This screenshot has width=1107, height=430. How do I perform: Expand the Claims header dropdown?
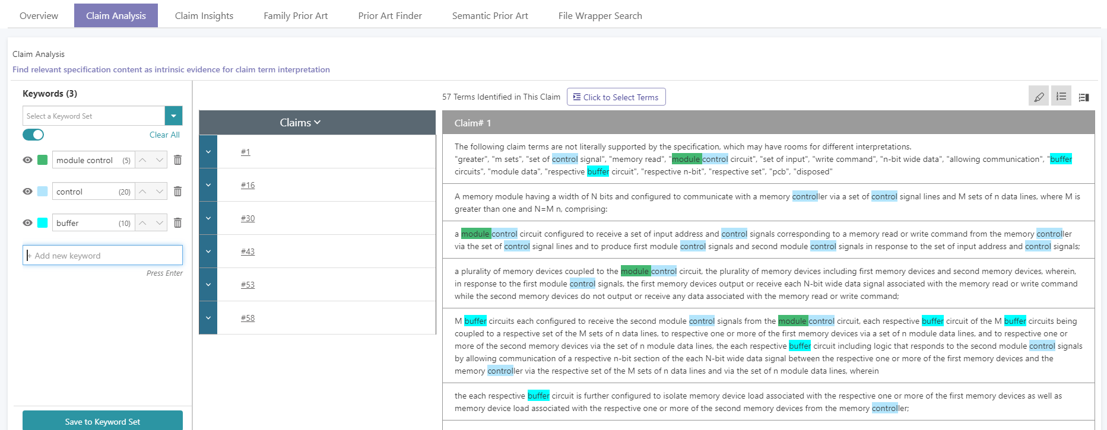[318, 122]
